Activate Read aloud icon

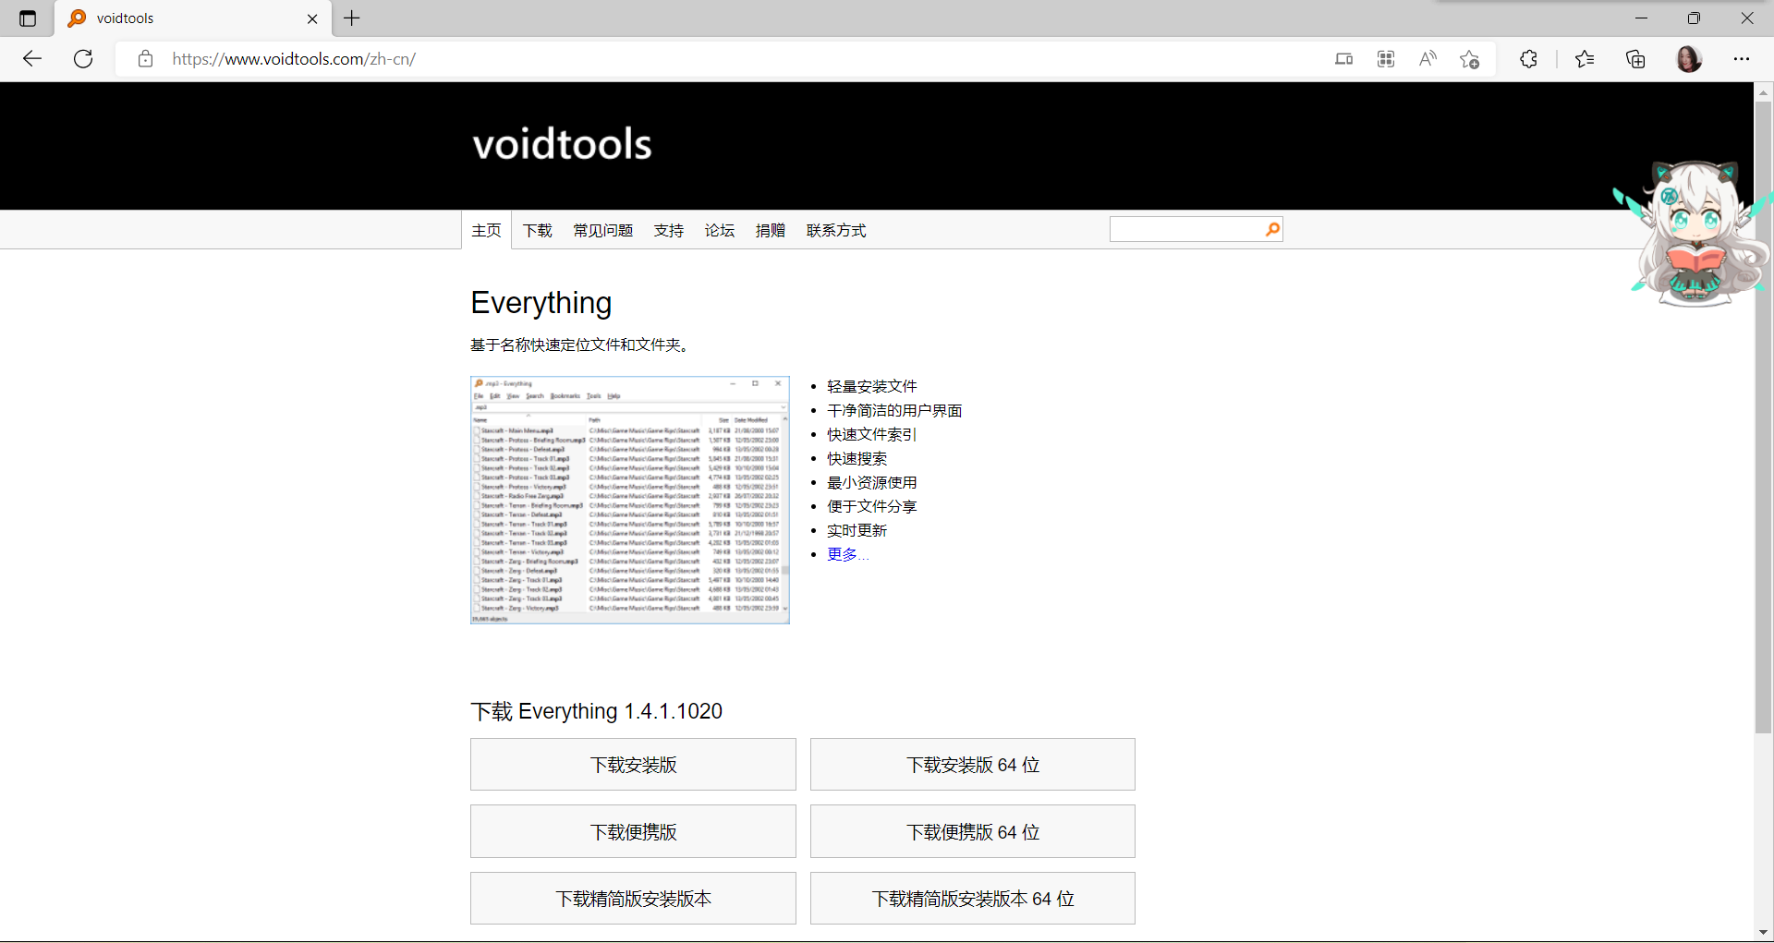coord(1428,59)
